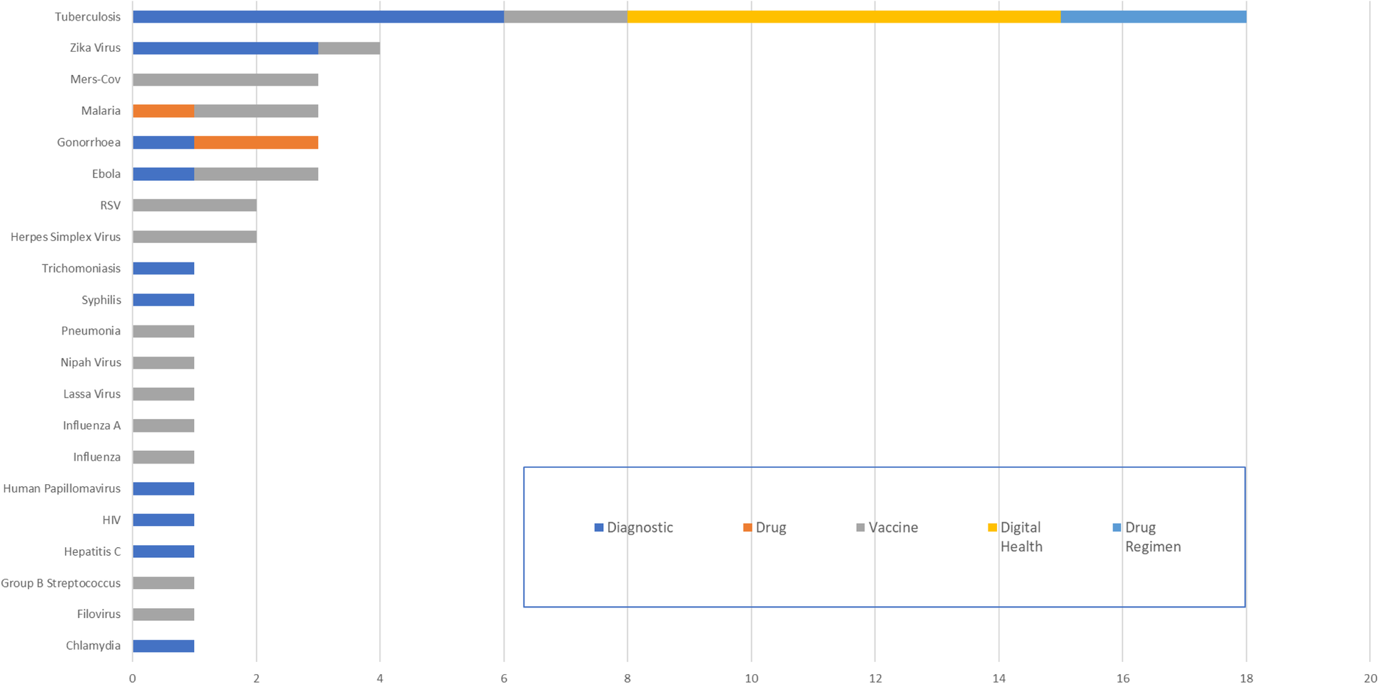Select the Filovirus Vaccine bar

[164, 615]
